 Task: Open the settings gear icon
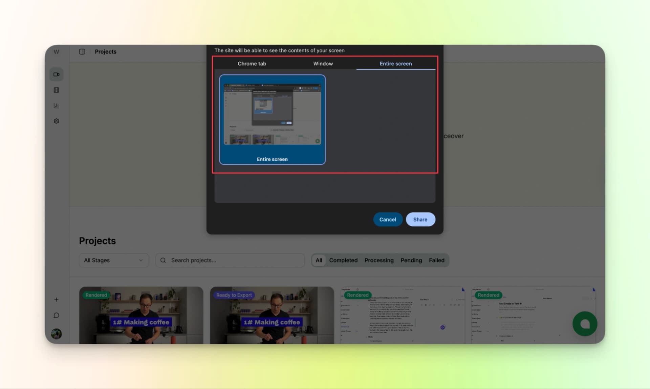(56, 121)
